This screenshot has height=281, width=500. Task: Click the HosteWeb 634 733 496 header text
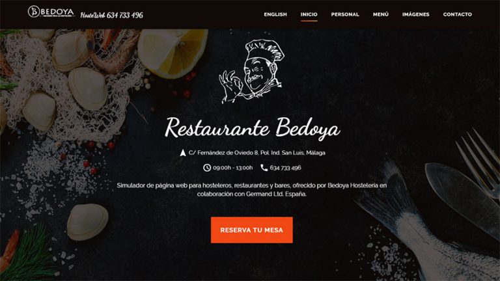[111, 15]
